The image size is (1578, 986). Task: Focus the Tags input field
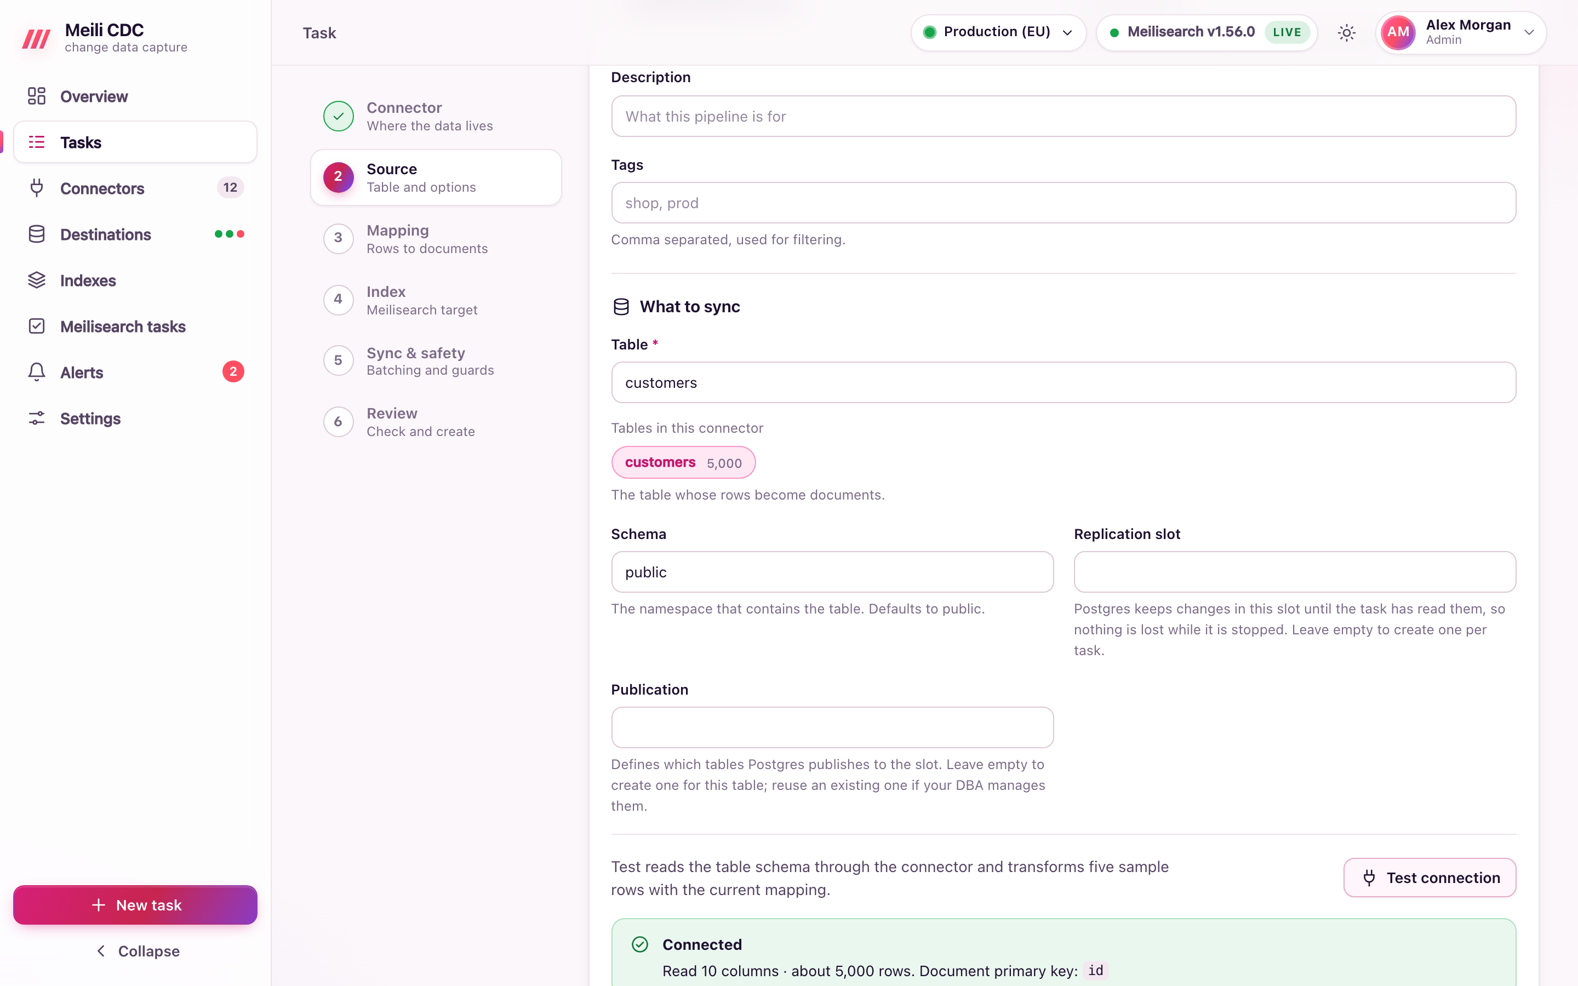(1064, 203)
